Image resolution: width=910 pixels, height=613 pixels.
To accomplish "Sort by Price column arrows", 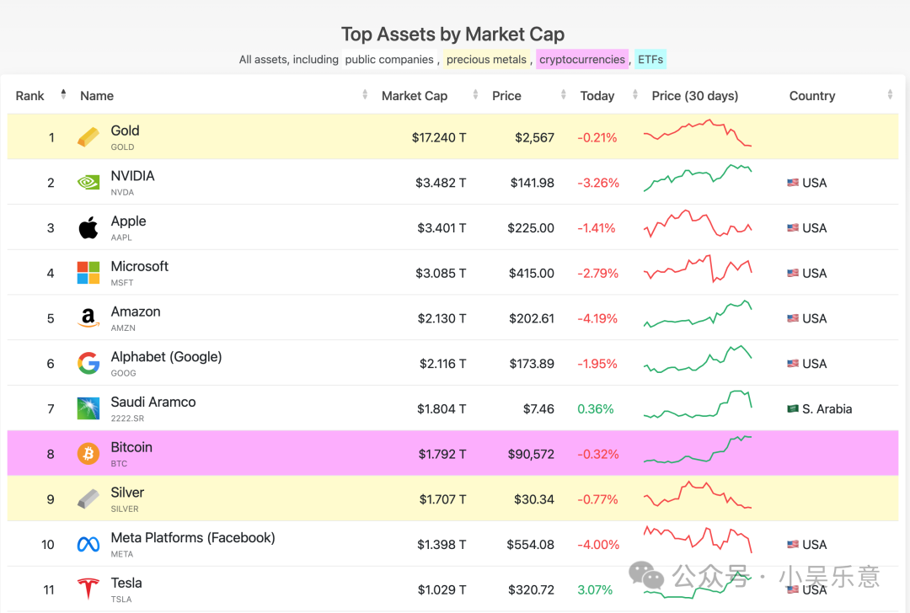I will pos(563,94).
